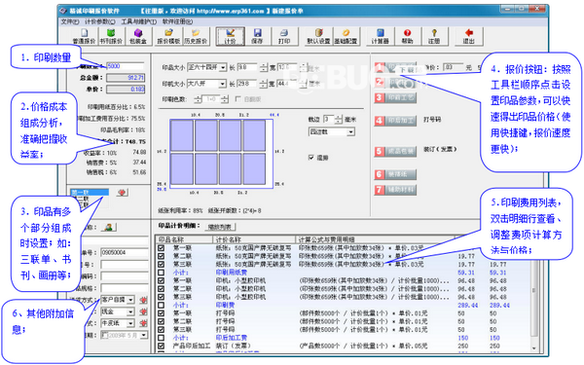This screenshot has height=365, width=584.
Task: Click the 裁边 value field showing 3
Action: click(x=329, y=119)
